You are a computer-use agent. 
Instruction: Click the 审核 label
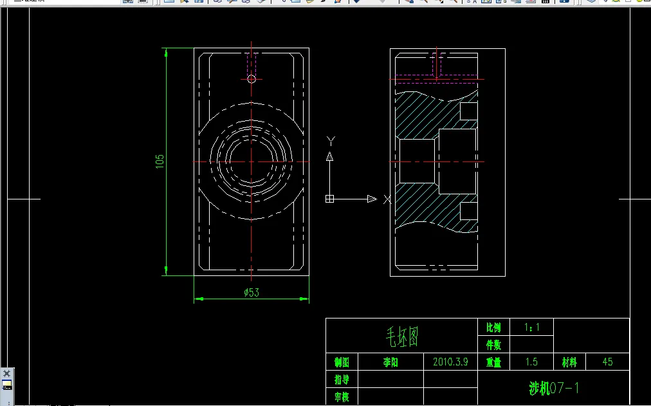342,397
